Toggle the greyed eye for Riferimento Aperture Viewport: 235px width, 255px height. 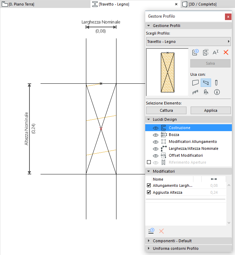coord(156,163)
